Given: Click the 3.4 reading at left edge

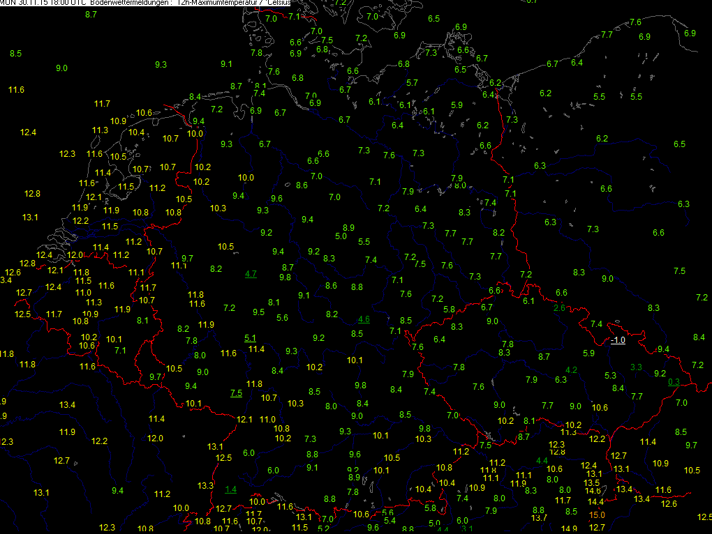Looking at the screenshot, I should pos(6,280).
